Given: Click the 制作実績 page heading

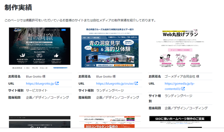Looking at the screenshot, I should (x=18, y=7).
